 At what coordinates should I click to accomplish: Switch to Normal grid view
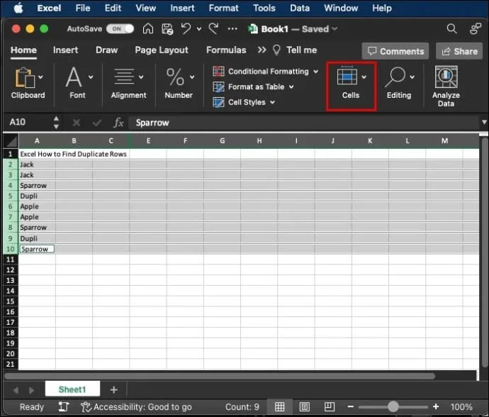pyautogui.click(x=280, y=407)
